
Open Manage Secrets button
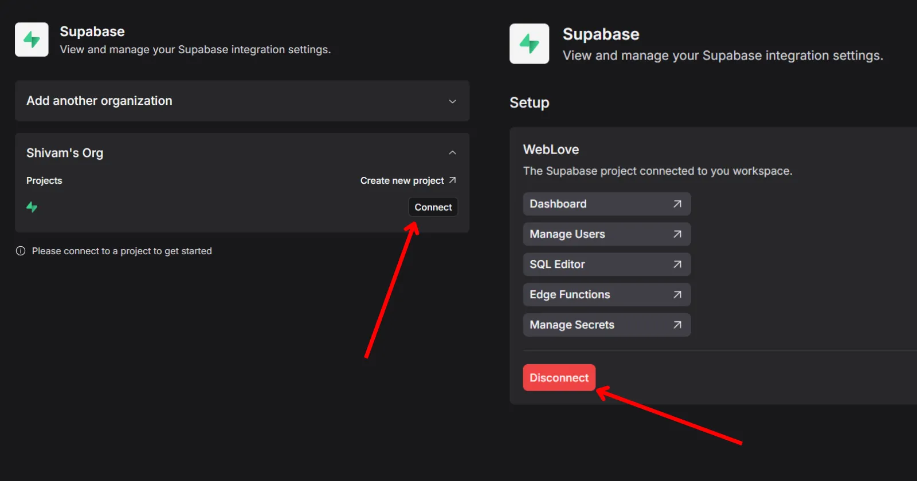[606, 325]
